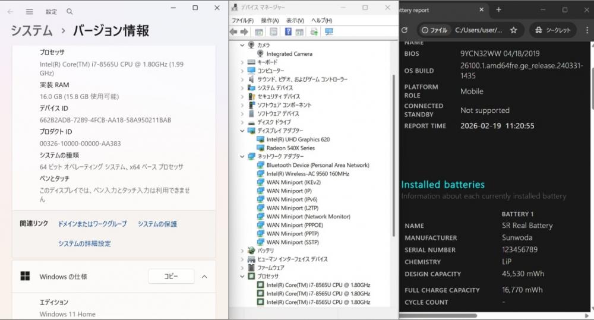
Task: Select Integrated Camera device
Action: click(289, 54)
